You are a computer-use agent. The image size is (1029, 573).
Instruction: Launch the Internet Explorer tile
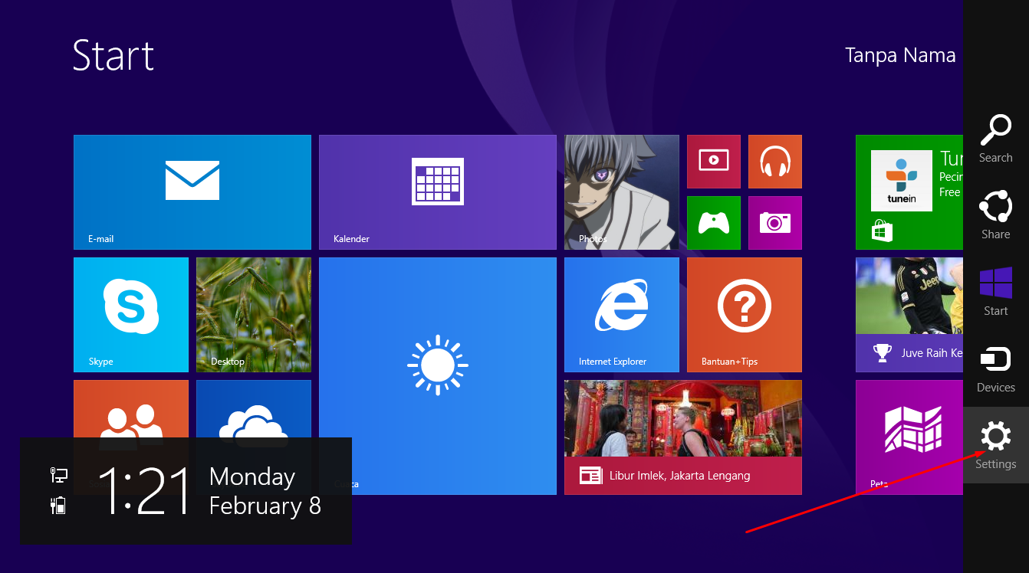622,314
